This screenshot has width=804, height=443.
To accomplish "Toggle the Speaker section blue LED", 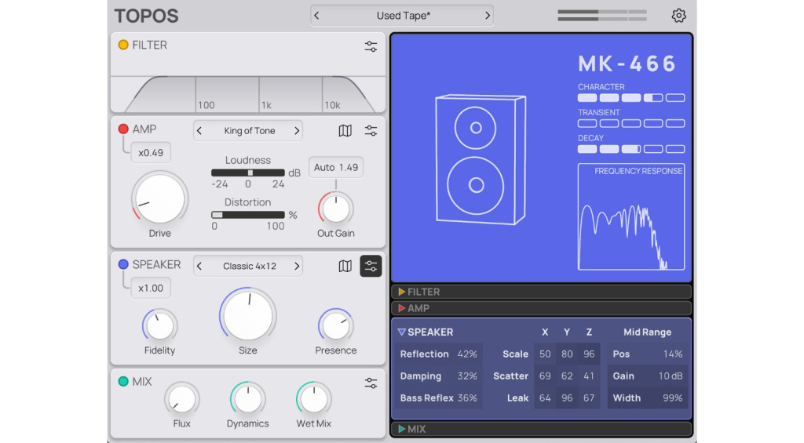I will coord(123,264).
